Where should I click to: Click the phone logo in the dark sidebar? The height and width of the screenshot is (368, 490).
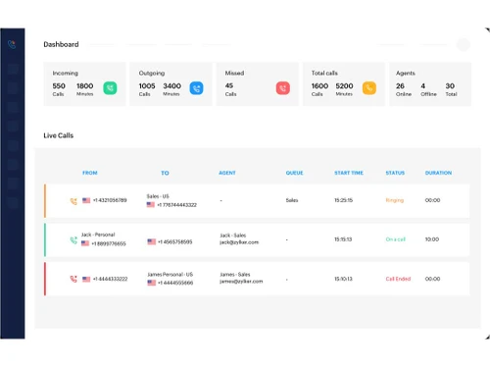click(x=12, y=44)
